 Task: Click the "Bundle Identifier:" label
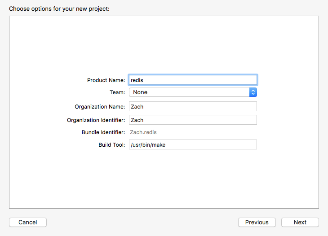pos(103,132)
